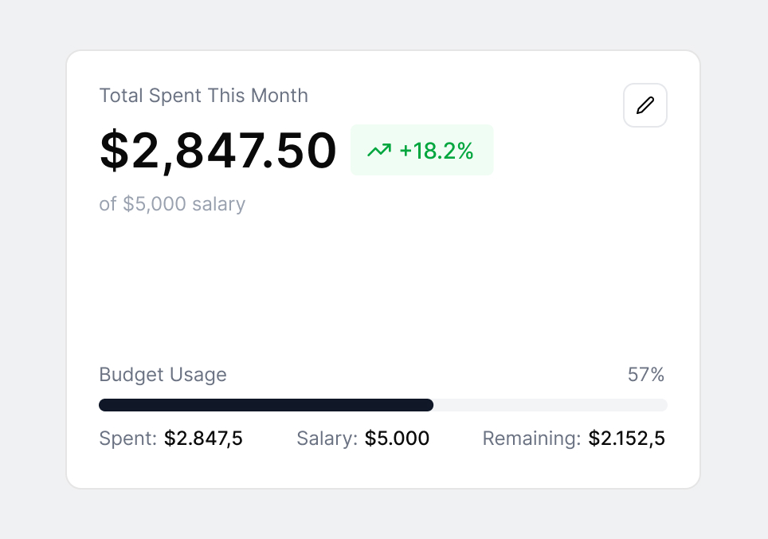Click the $2,847.50 total amount
Image resolution: width=768 pixels, height=539 pixels.
point(218,150)
